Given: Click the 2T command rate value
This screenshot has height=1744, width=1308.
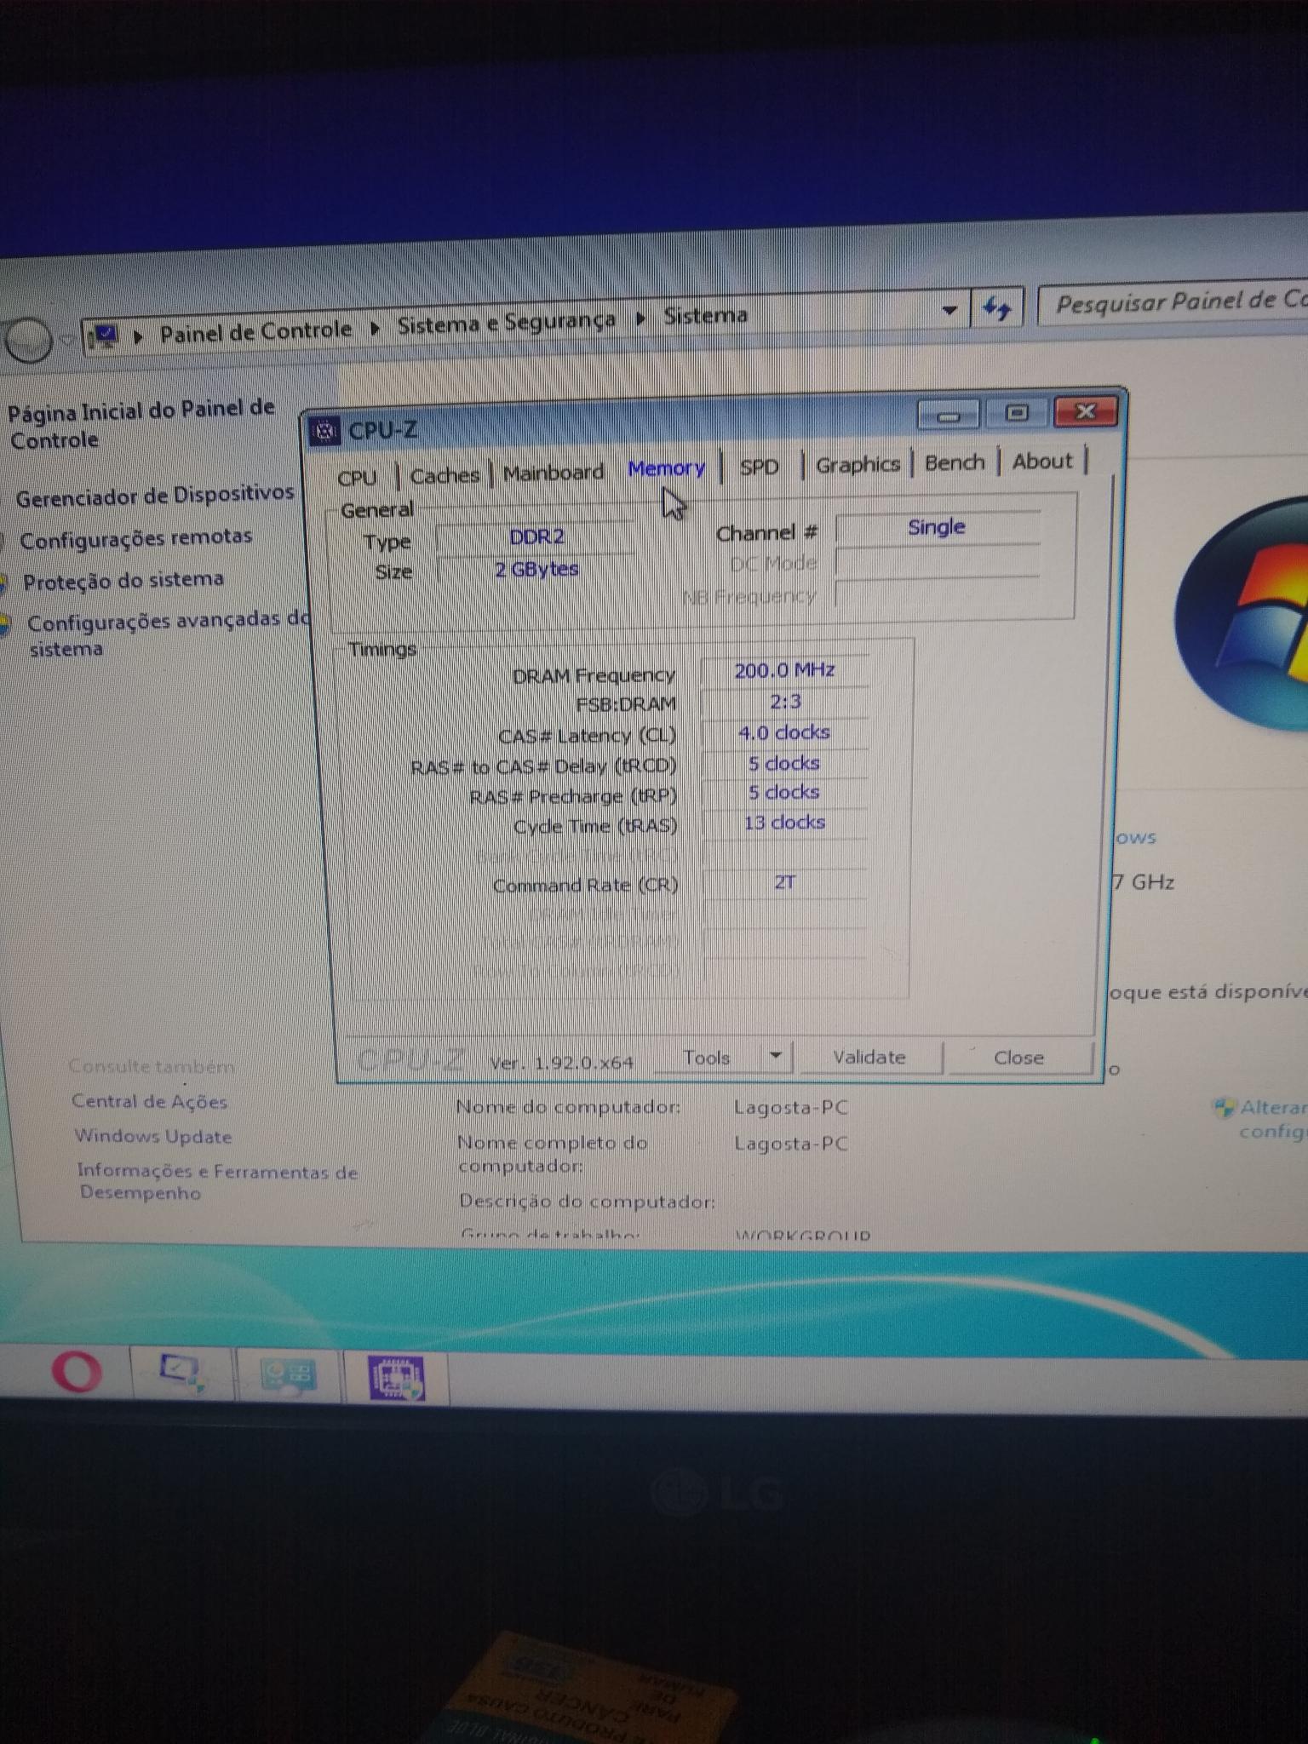Looking at the screenshot, I should point(784,882).
